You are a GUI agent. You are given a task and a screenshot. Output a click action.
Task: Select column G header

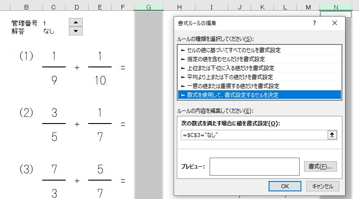tap(148, 7)
